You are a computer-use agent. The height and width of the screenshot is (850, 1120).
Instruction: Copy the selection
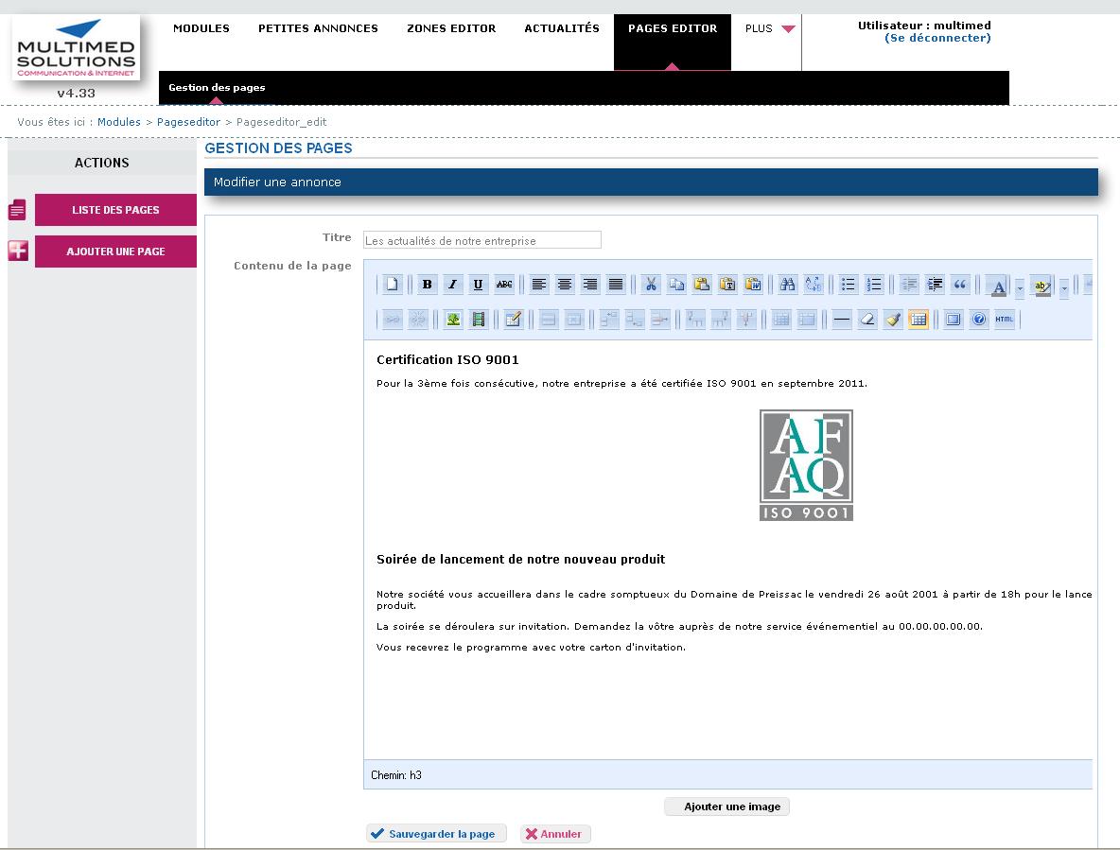[676, 284]
